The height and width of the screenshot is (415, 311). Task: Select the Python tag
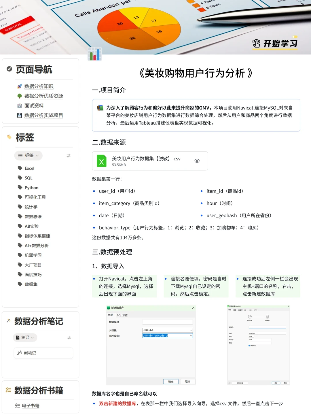31,188
